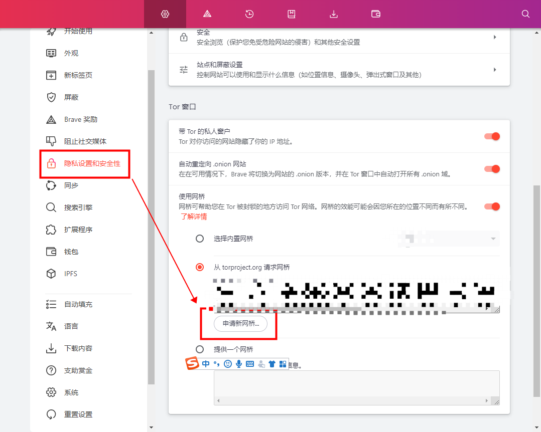Disable the 带 Tor 的私人窗口 toggle
The image size is (541, 432).
tap(492, 136)
